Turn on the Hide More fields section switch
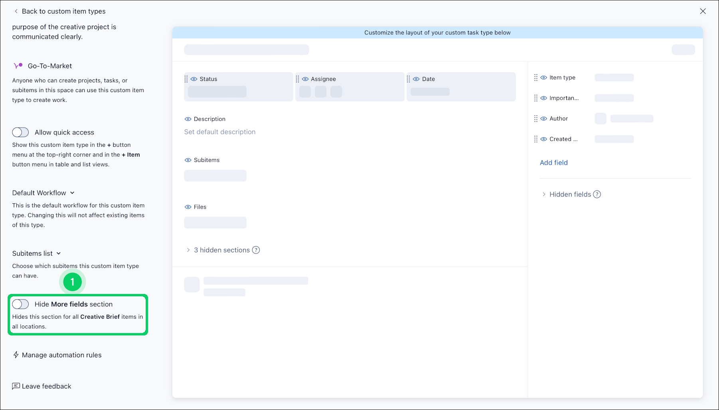 pyautogui.click(x=20, y=304)
